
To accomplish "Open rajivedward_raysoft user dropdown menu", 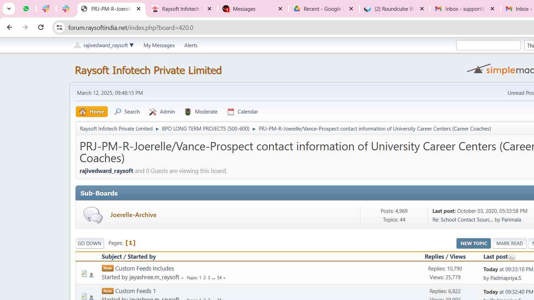I will (108, 45).
